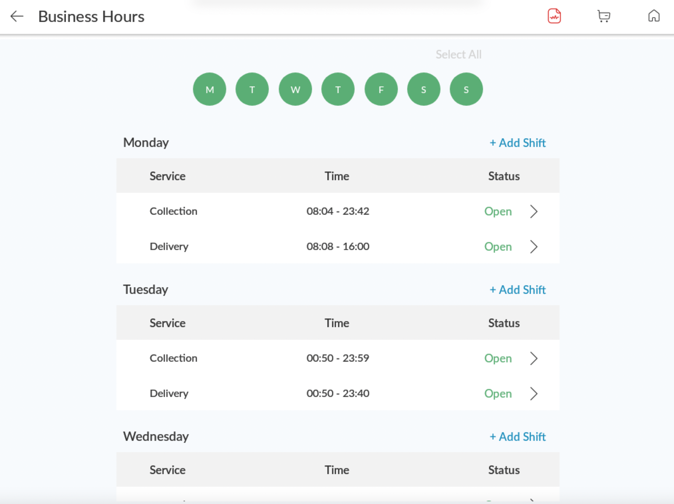Toggle Saturday first circle on
This screenshot has width=674, height=504.
tap(423, 89)
